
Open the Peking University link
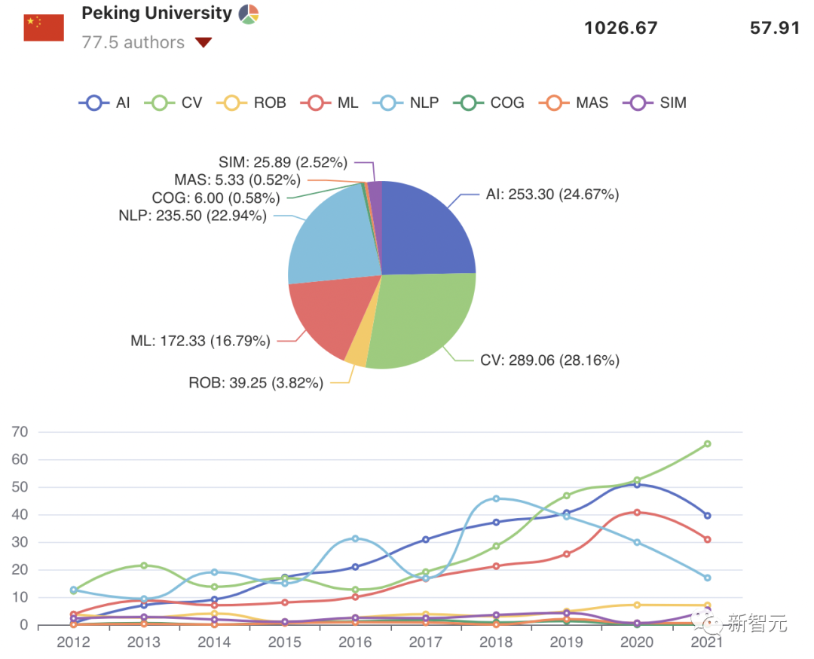click(x=156, y=13)
